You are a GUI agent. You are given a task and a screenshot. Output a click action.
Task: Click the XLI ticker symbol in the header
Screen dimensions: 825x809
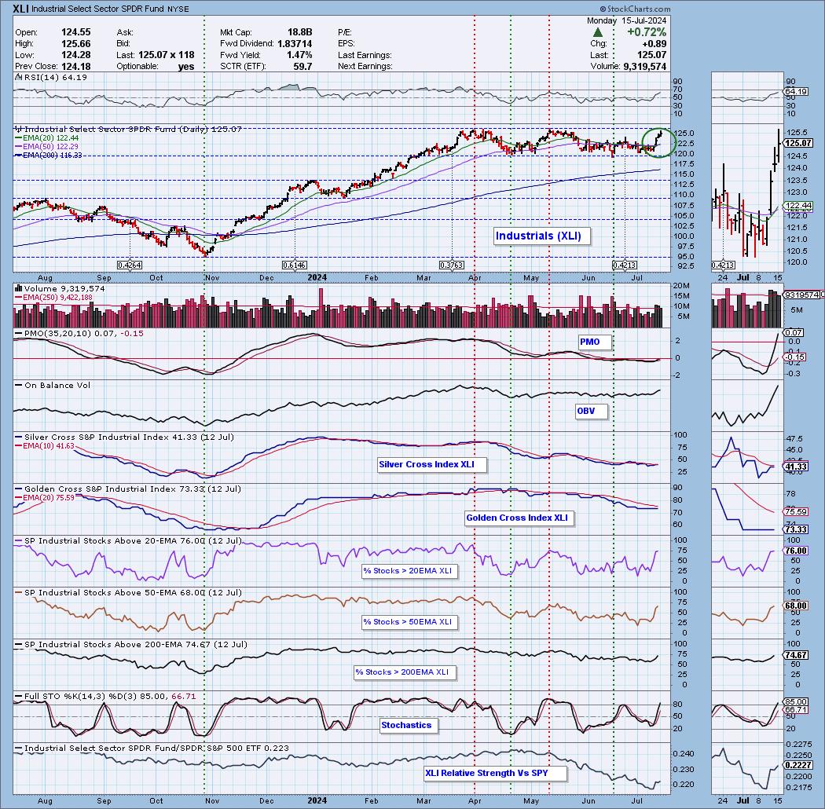(x=21, y=9)
